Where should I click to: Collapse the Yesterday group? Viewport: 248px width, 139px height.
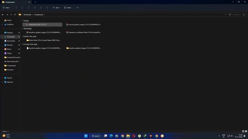point(22,29)
